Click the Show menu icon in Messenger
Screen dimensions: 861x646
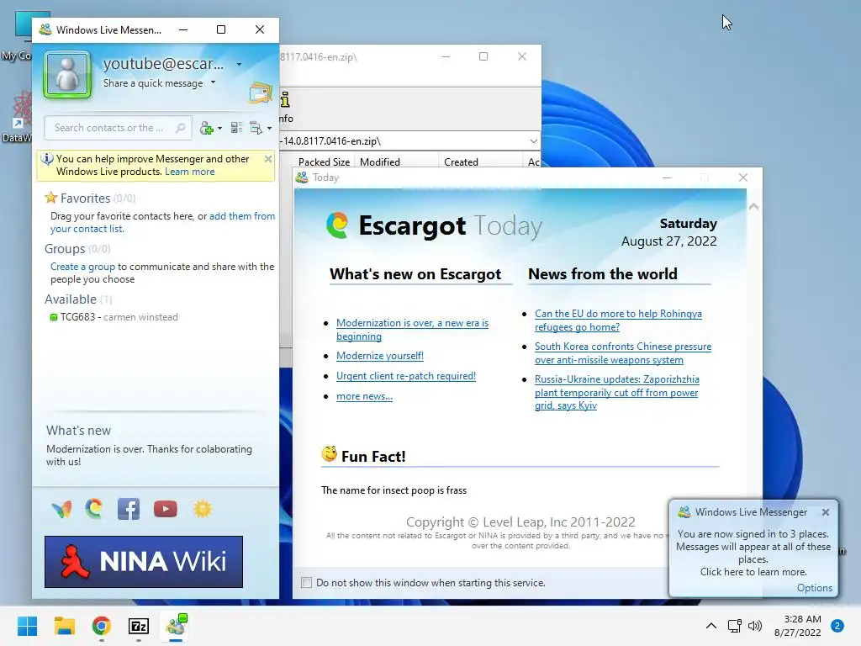tap(256, 128)
